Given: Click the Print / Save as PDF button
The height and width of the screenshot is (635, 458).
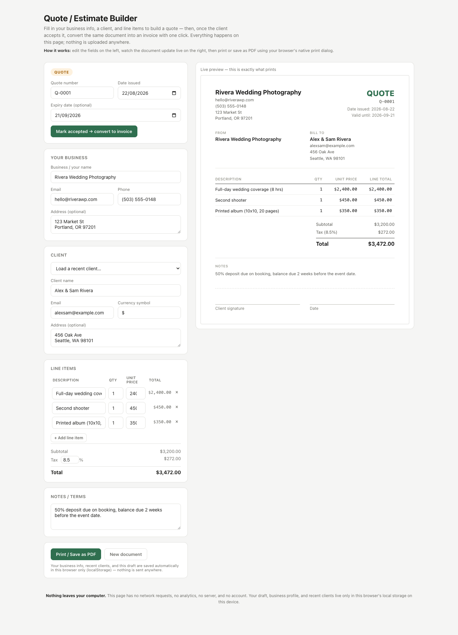Looking at the screenshot, I should 76,554.
